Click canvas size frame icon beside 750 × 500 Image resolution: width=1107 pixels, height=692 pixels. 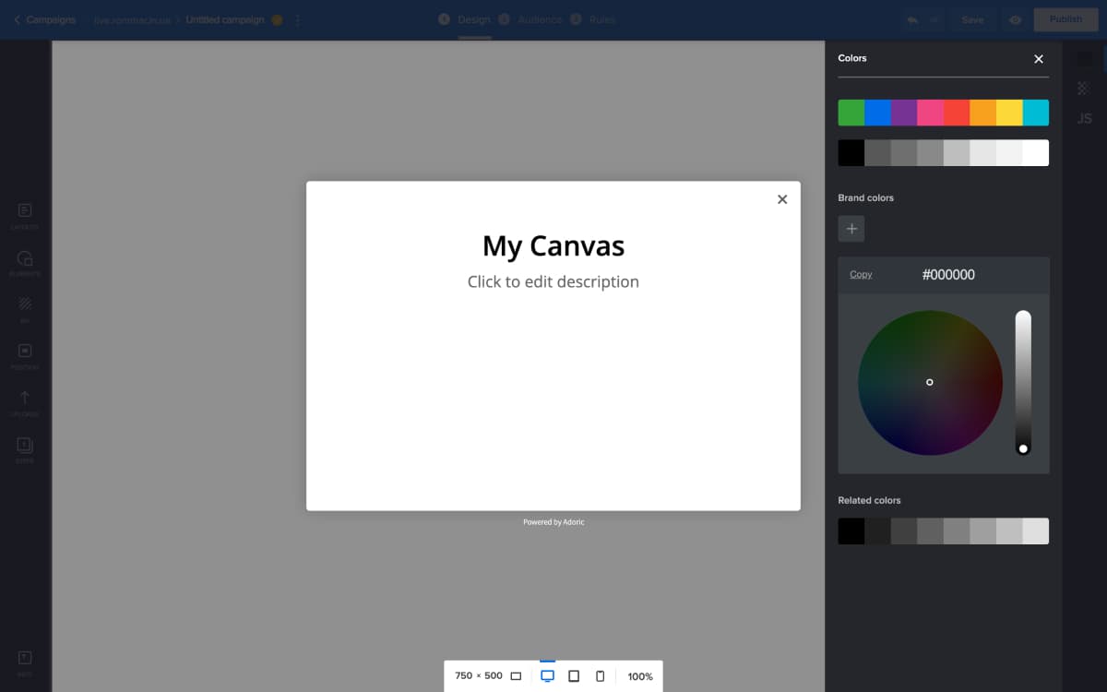pyautogui.click(x=516, y=676)
